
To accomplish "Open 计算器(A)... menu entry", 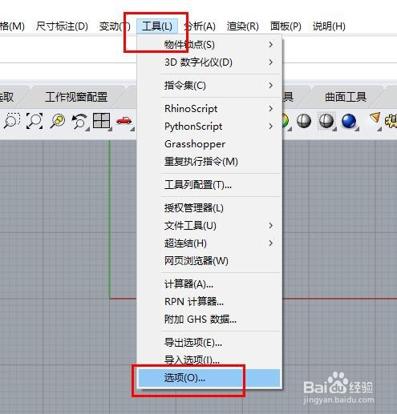I will click(209, 284).
